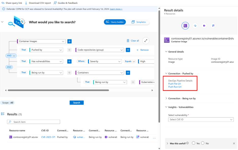Switch to Templates tab

click(x=139, y=22)
